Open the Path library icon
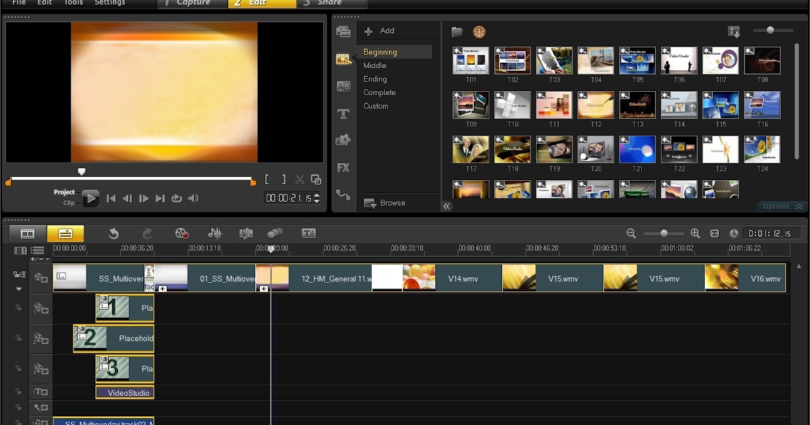The width and height of the screenshot is (810, 425). (x=344, y=195)
